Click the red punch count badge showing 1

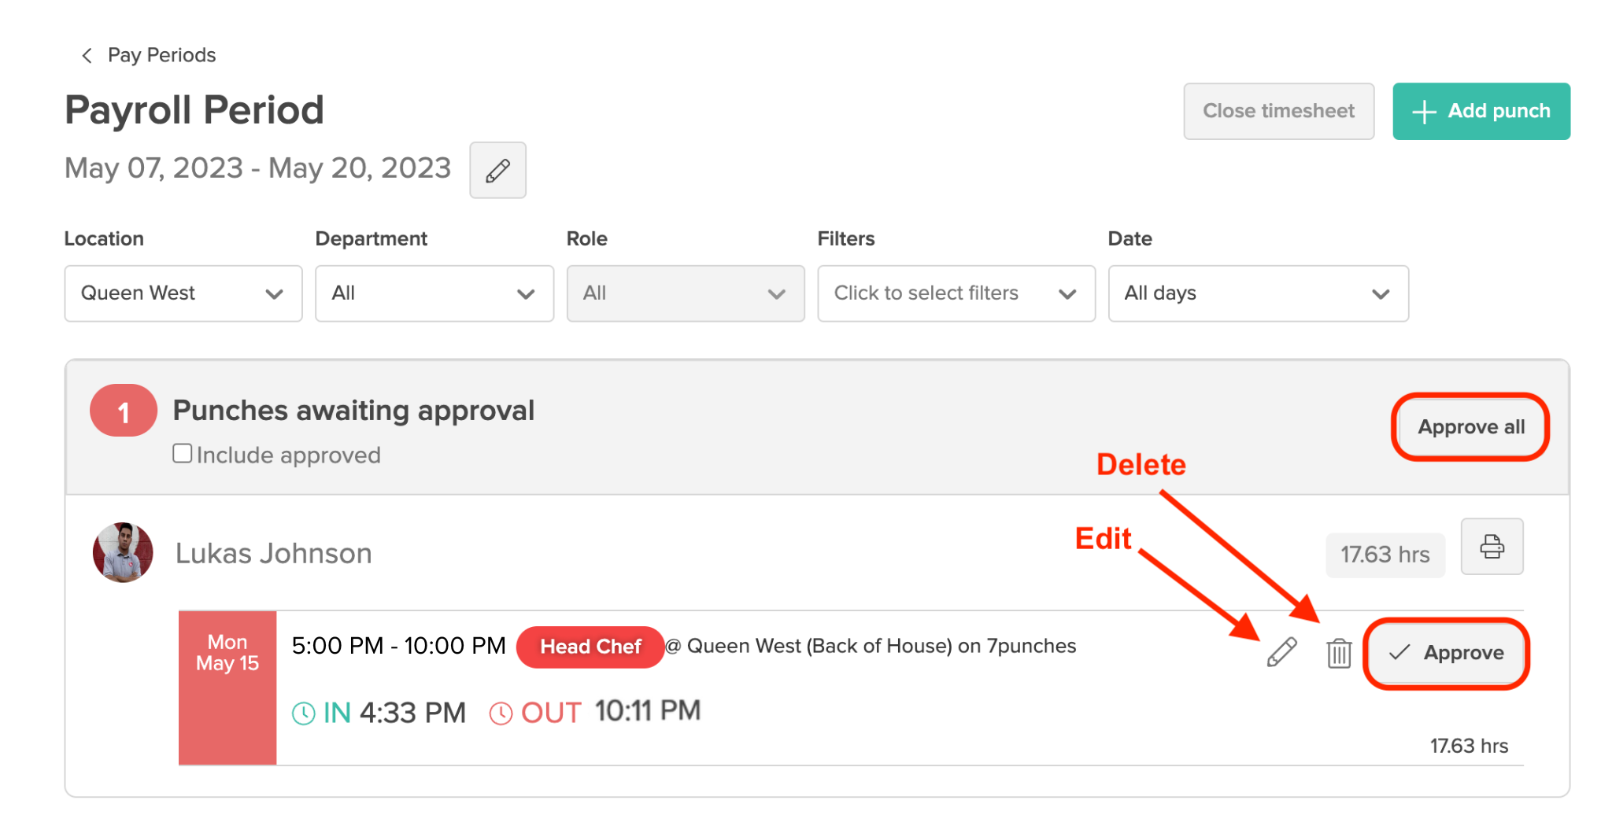tap(124, 410)
